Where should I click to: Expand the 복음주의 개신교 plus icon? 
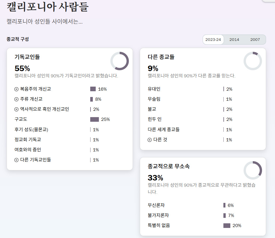16,89
